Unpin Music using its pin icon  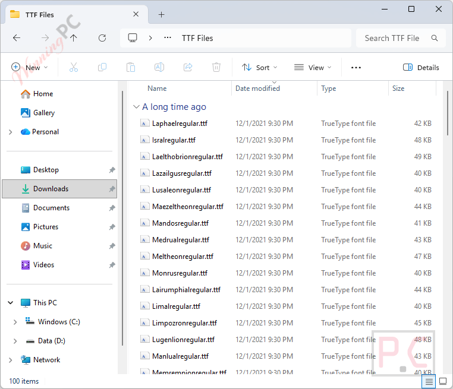112,246
